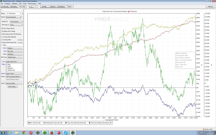Image resolution: width=216 pixels, height=135 pixels.
Task: Click the green icon beside the Report dropdown
Action: pyautogui.click(x=23, y=17)
